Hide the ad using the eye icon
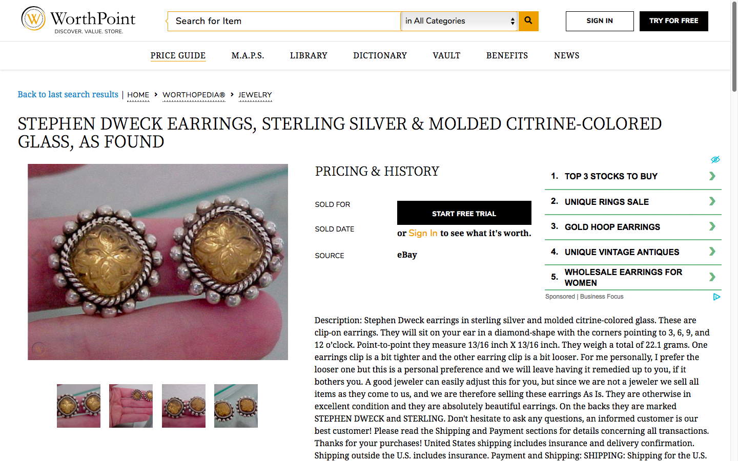The width and height of the screenshot is (738, 461). (x=715, y=160)
